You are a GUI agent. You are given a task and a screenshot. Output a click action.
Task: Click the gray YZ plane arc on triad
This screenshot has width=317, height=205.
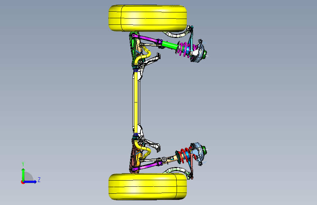click(29, 177)
